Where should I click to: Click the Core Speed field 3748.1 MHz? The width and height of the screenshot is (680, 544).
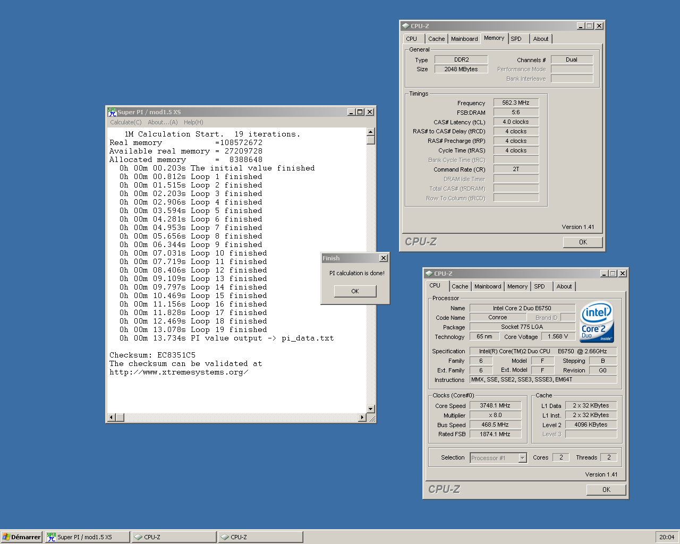pos(495,405)
